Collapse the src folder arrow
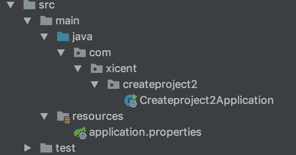296x155 pixels. pyautogui.click(x=11, y=5)
